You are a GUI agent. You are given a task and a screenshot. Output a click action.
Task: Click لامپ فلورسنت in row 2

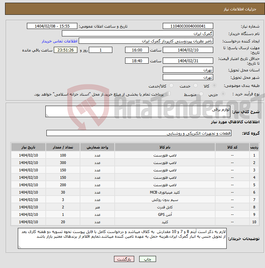click(165, 163)
